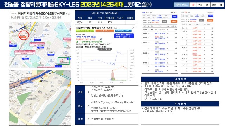Select 하 in the 지역내 선호도 rating

[x=221, y=5]
